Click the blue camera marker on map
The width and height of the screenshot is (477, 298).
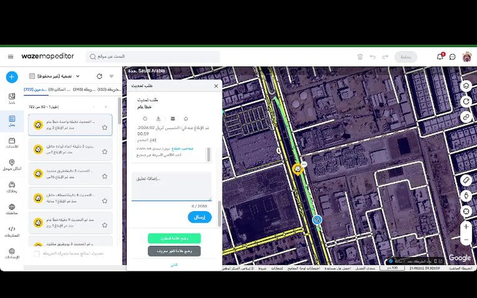pyautogui.click(x=317, y=219)
